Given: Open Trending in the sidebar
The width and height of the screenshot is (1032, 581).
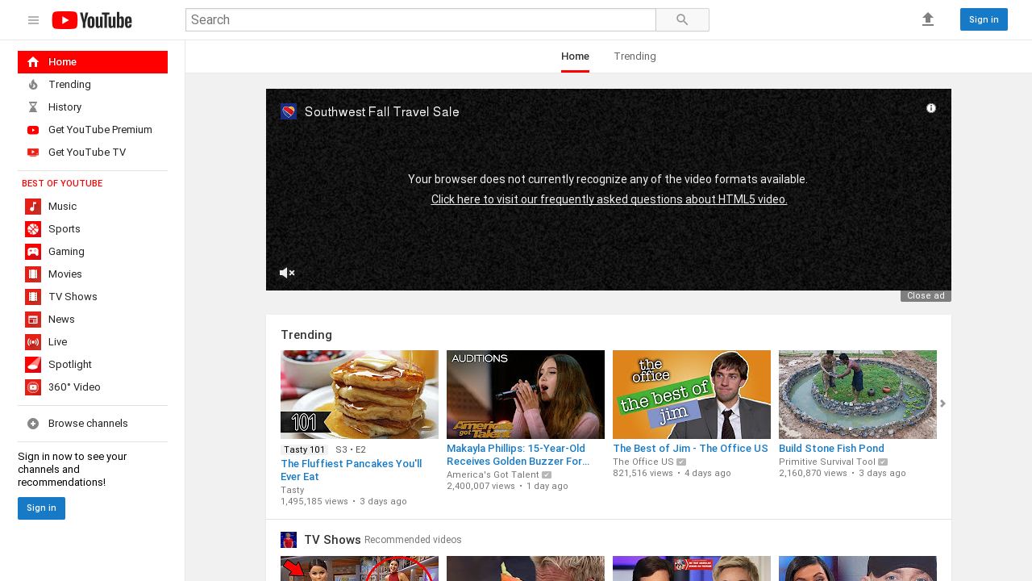Looking at the screenshot, I should coord(93,85).
